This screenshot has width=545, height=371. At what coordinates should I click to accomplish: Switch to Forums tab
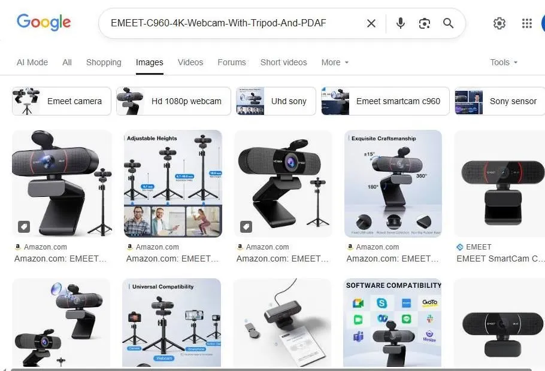232,62
